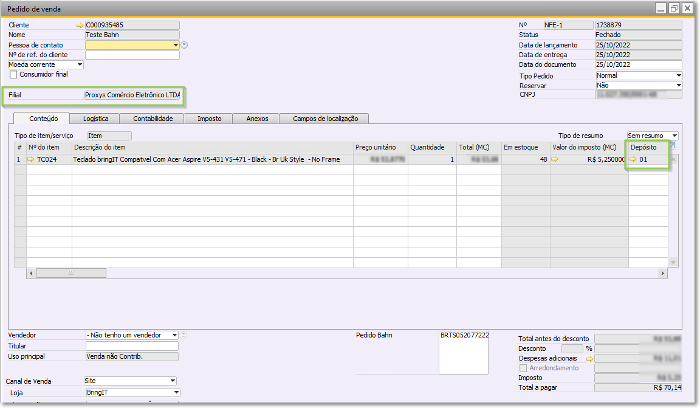The width and height of the screenshot is (700, 408).
Task: Click the NFE-1 series field
Action: [568, 25]
